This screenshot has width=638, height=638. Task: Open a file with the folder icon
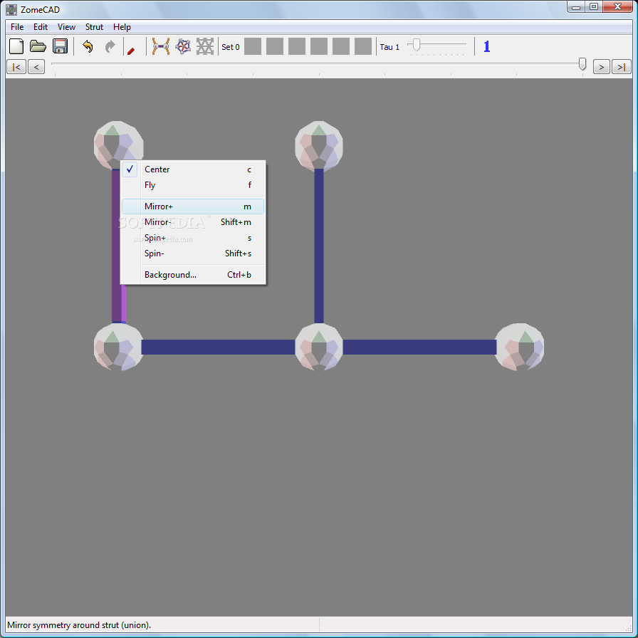pos(38,46)
